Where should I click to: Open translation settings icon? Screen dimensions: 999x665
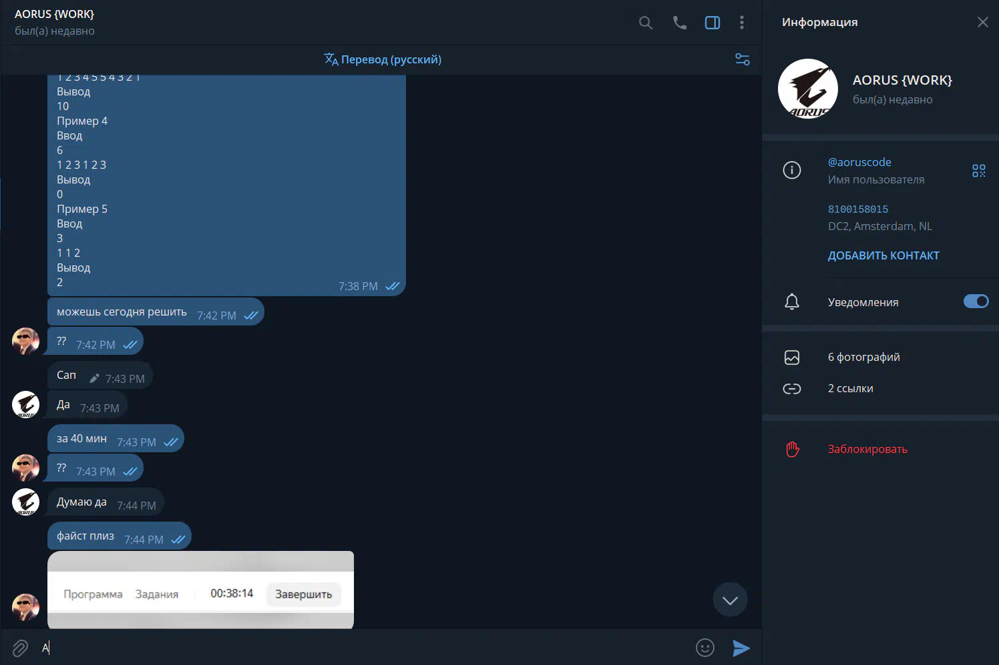(743, 59)
